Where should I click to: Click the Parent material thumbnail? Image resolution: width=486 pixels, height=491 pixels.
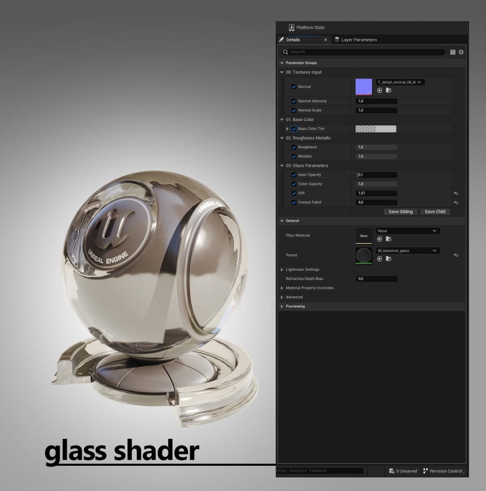[x=364, y=256]
